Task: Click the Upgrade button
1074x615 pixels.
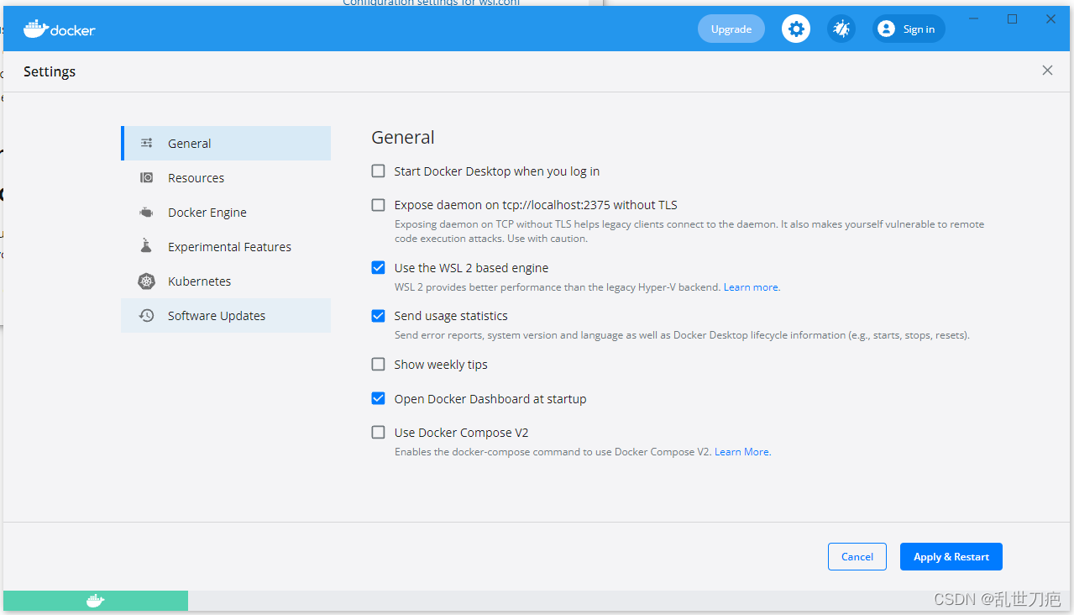Action: point(731,29)
